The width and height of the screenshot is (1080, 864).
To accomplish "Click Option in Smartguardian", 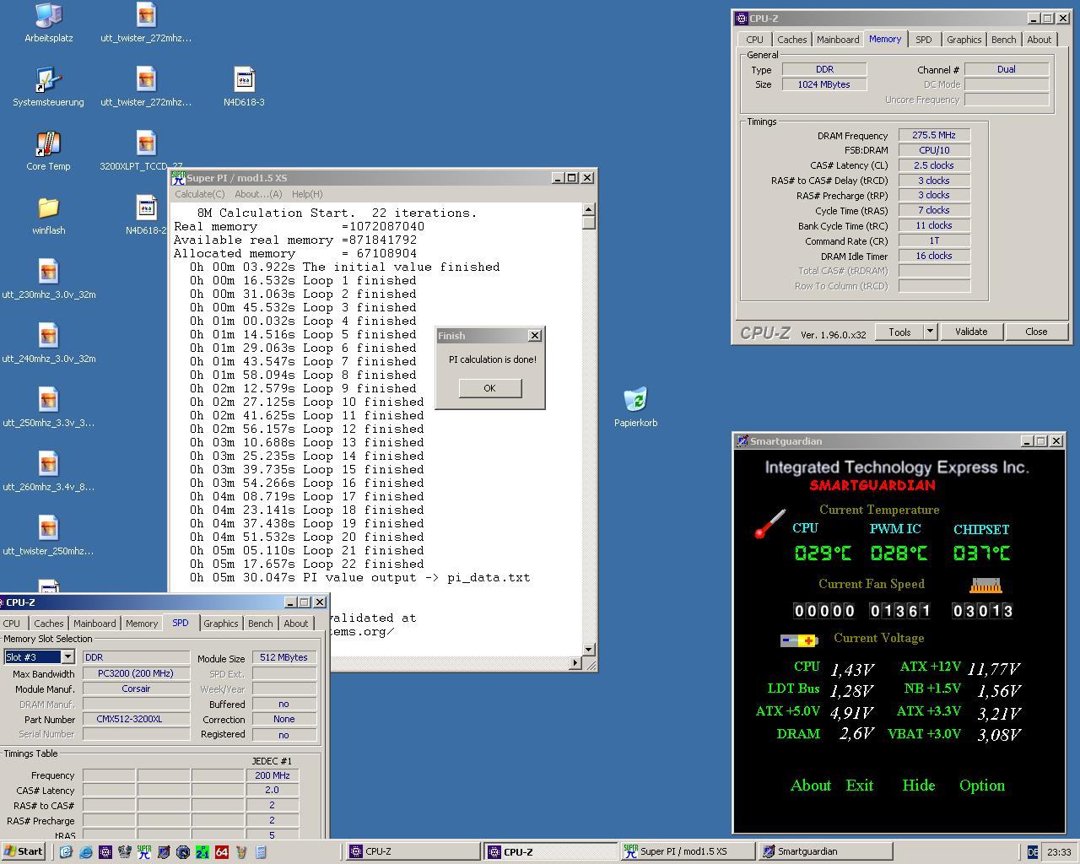I will click(981, 786).
